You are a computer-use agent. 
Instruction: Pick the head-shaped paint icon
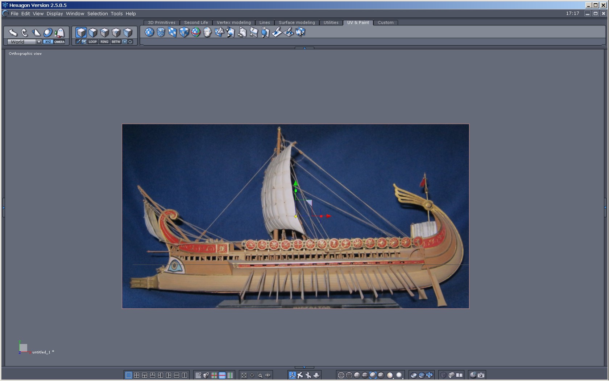click(207, 32)
